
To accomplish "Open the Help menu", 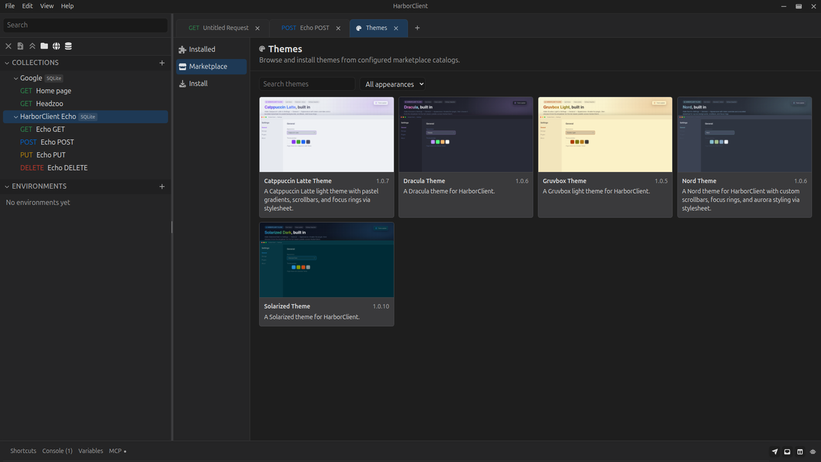I will click(67, 6).
